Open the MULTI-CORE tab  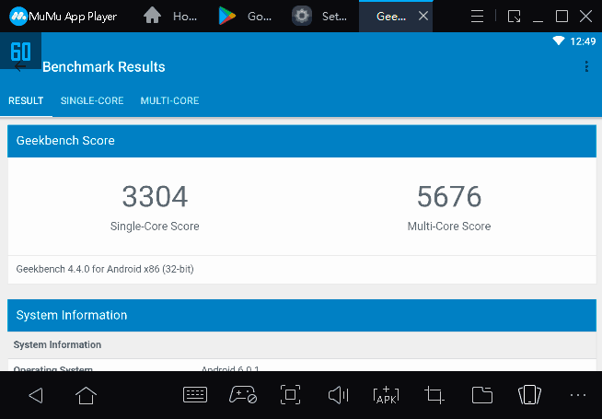169,100
